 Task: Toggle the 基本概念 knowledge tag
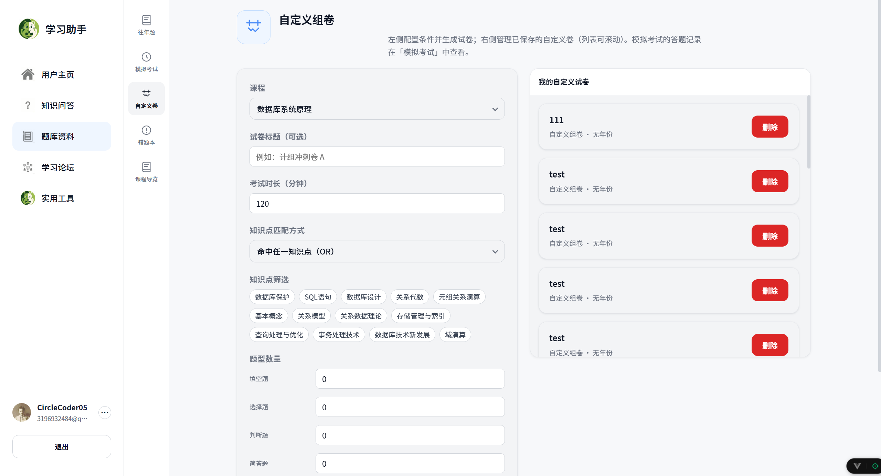tap(269, 316)
